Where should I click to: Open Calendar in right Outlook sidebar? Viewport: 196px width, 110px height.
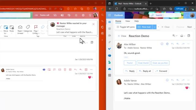pos(110,29)
